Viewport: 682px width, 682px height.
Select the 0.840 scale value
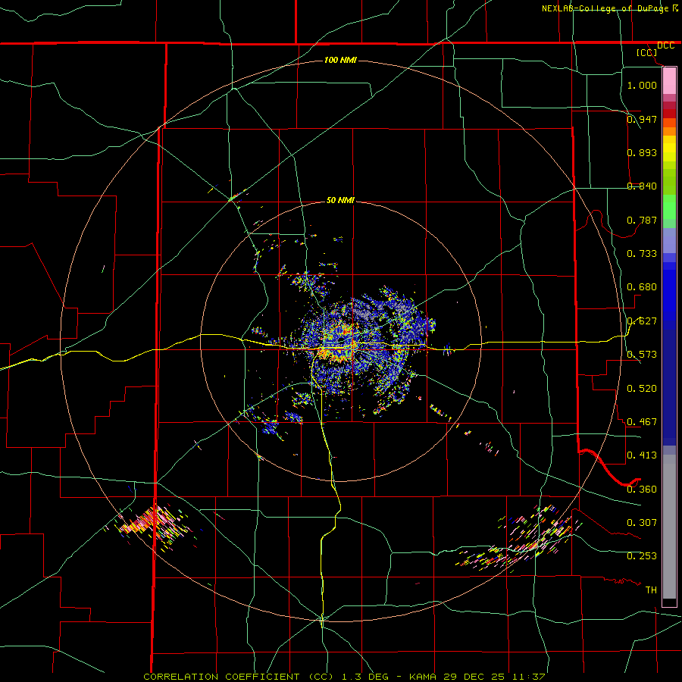pos(642,186)
